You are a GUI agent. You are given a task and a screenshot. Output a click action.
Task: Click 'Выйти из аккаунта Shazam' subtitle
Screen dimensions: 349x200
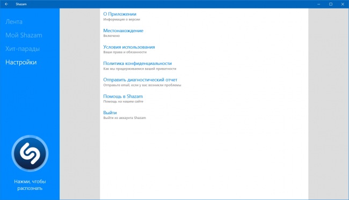pyautogui.click(x=125, y=118)
